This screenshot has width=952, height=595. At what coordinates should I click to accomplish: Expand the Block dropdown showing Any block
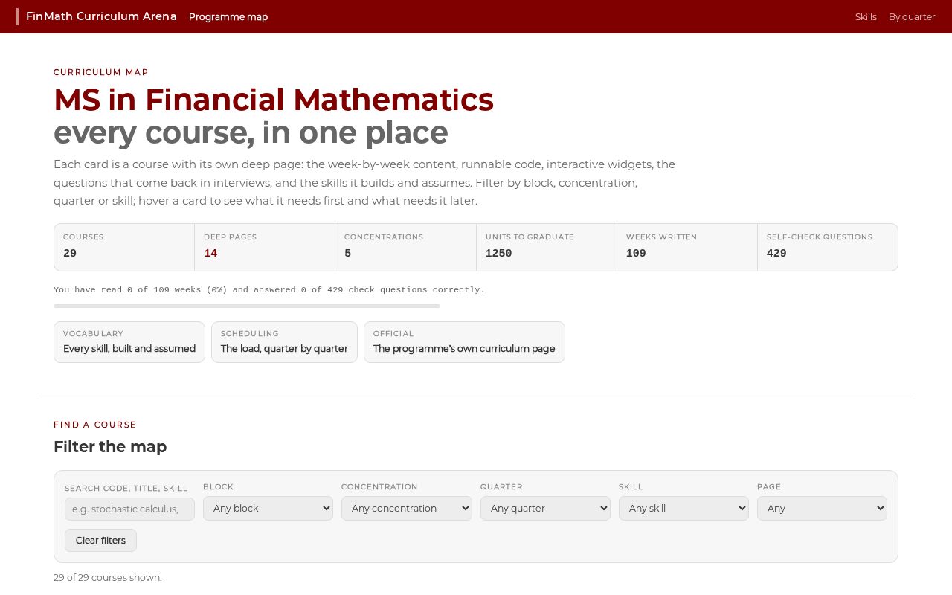click(x=268, y=509)
